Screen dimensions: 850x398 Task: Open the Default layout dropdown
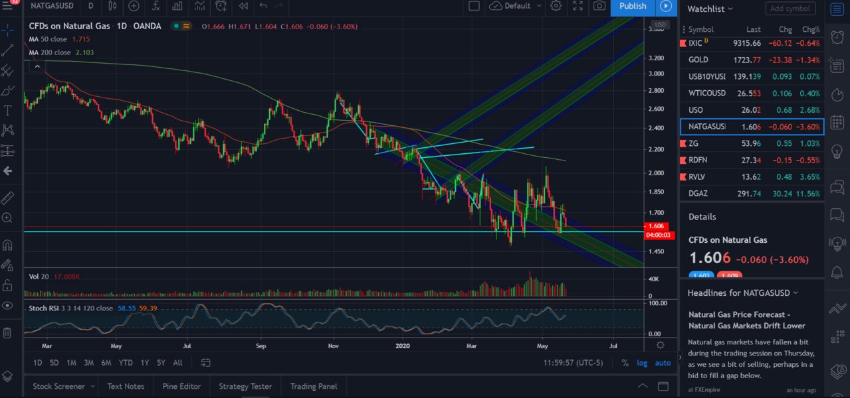(515, 6)
